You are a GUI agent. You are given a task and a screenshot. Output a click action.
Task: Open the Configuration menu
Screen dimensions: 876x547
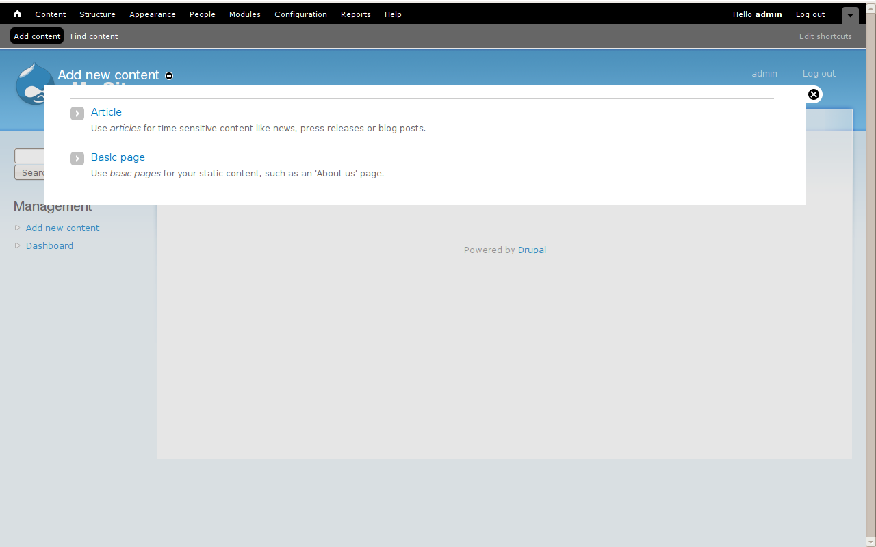coord(300,14)
